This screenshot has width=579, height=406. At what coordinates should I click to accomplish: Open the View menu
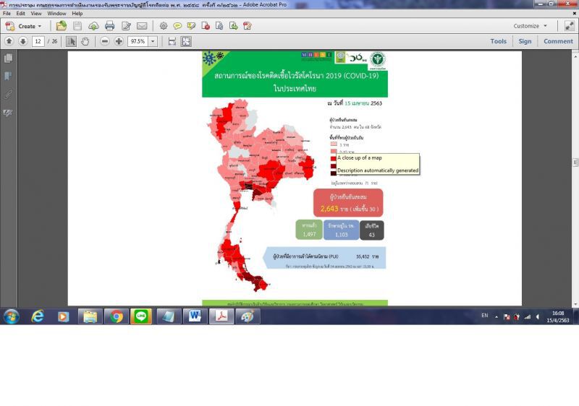click(x=36, y=13)
